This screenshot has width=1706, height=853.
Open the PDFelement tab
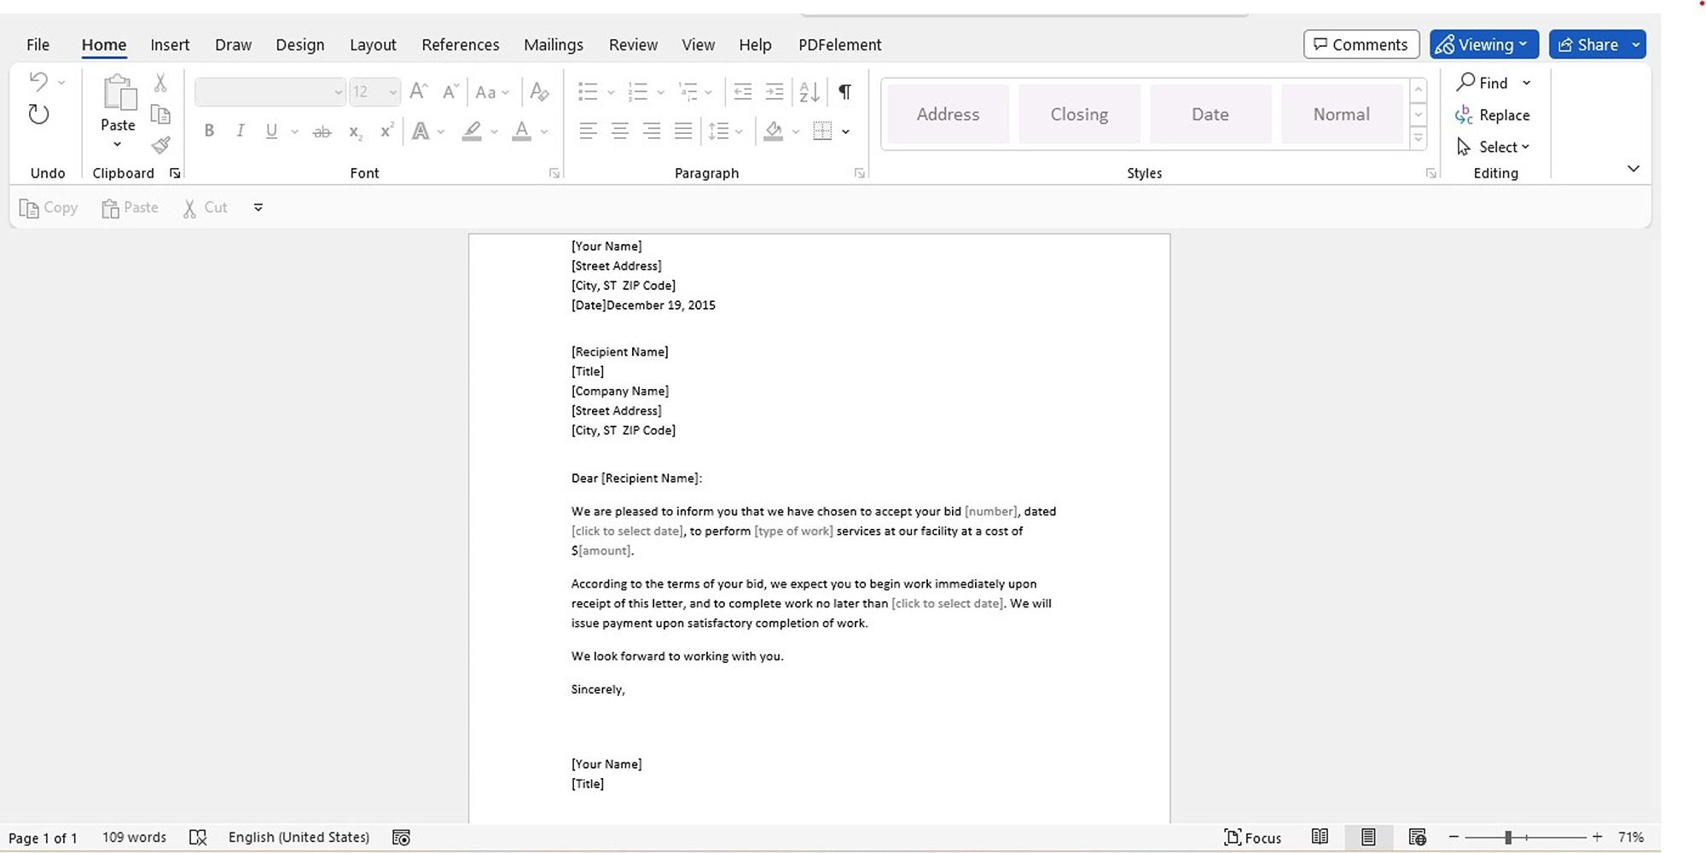(x=840, y=44)
